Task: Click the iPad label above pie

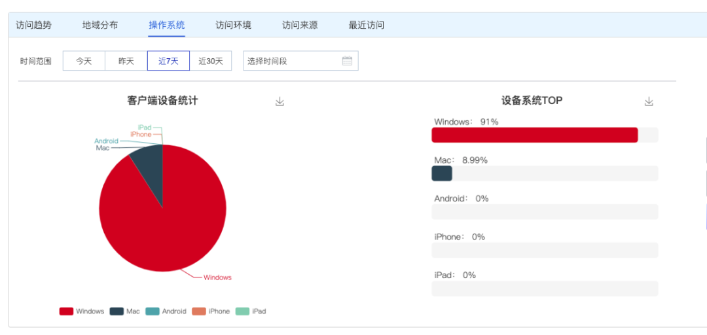Action: coord(145,128)
